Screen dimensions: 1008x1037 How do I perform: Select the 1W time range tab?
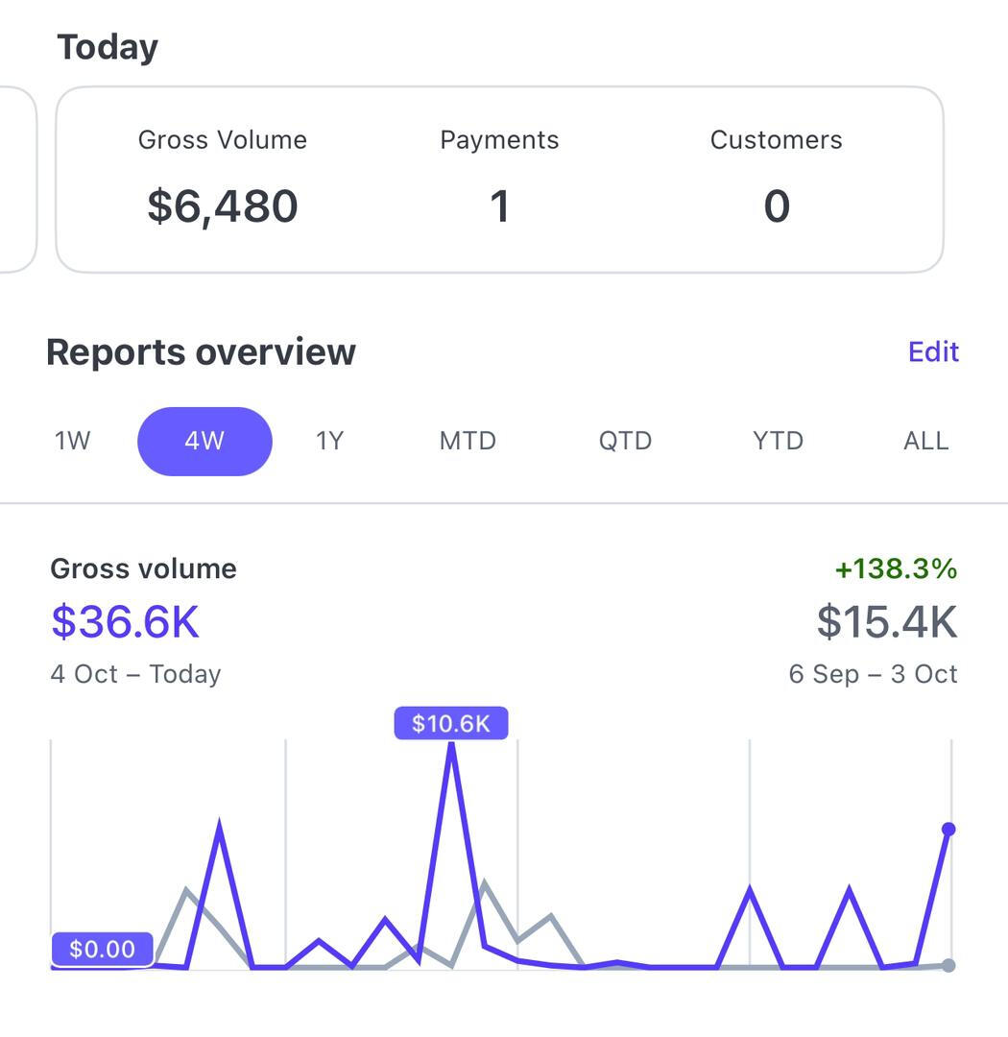click(73, 441)
